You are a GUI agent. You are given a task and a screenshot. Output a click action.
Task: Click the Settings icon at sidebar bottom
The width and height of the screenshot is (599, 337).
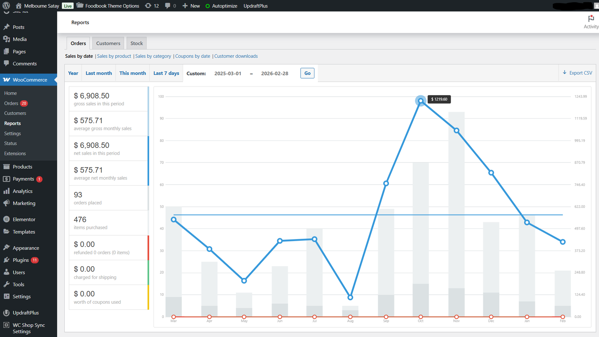click(x=6, y=296)
